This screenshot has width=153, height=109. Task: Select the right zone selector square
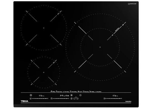pos(104,99)
